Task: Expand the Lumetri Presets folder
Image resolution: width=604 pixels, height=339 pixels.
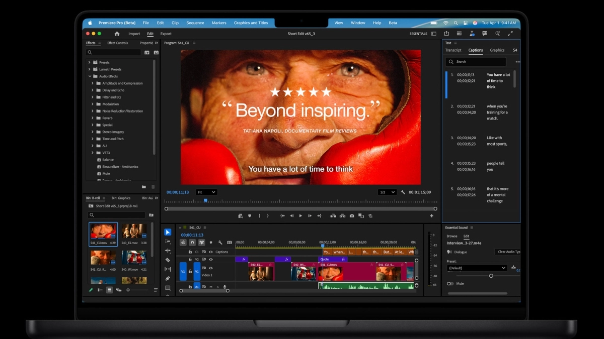Action: 90,69
